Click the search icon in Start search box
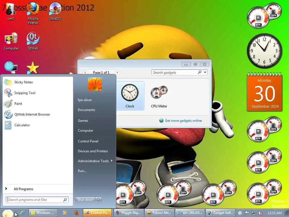 pos(65,200)
